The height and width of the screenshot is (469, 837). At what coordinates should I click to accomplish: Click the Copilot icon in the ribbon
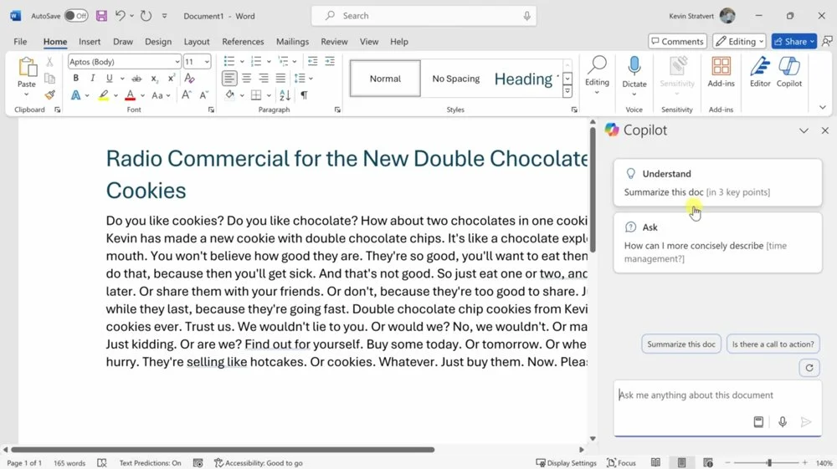(788, 71)
